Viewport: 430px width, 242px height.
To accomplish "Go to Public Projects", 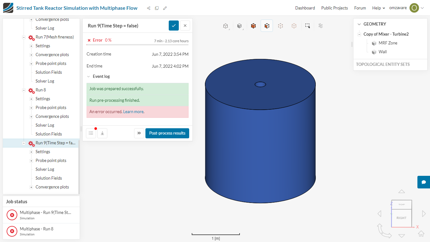I will (334, 8).
